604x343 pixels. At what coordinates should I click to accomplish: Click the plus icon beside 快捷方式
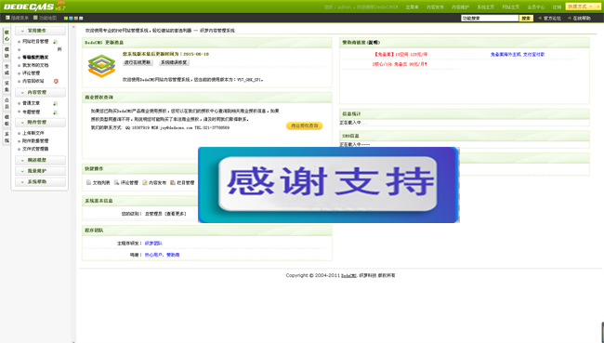coord(597,7)
